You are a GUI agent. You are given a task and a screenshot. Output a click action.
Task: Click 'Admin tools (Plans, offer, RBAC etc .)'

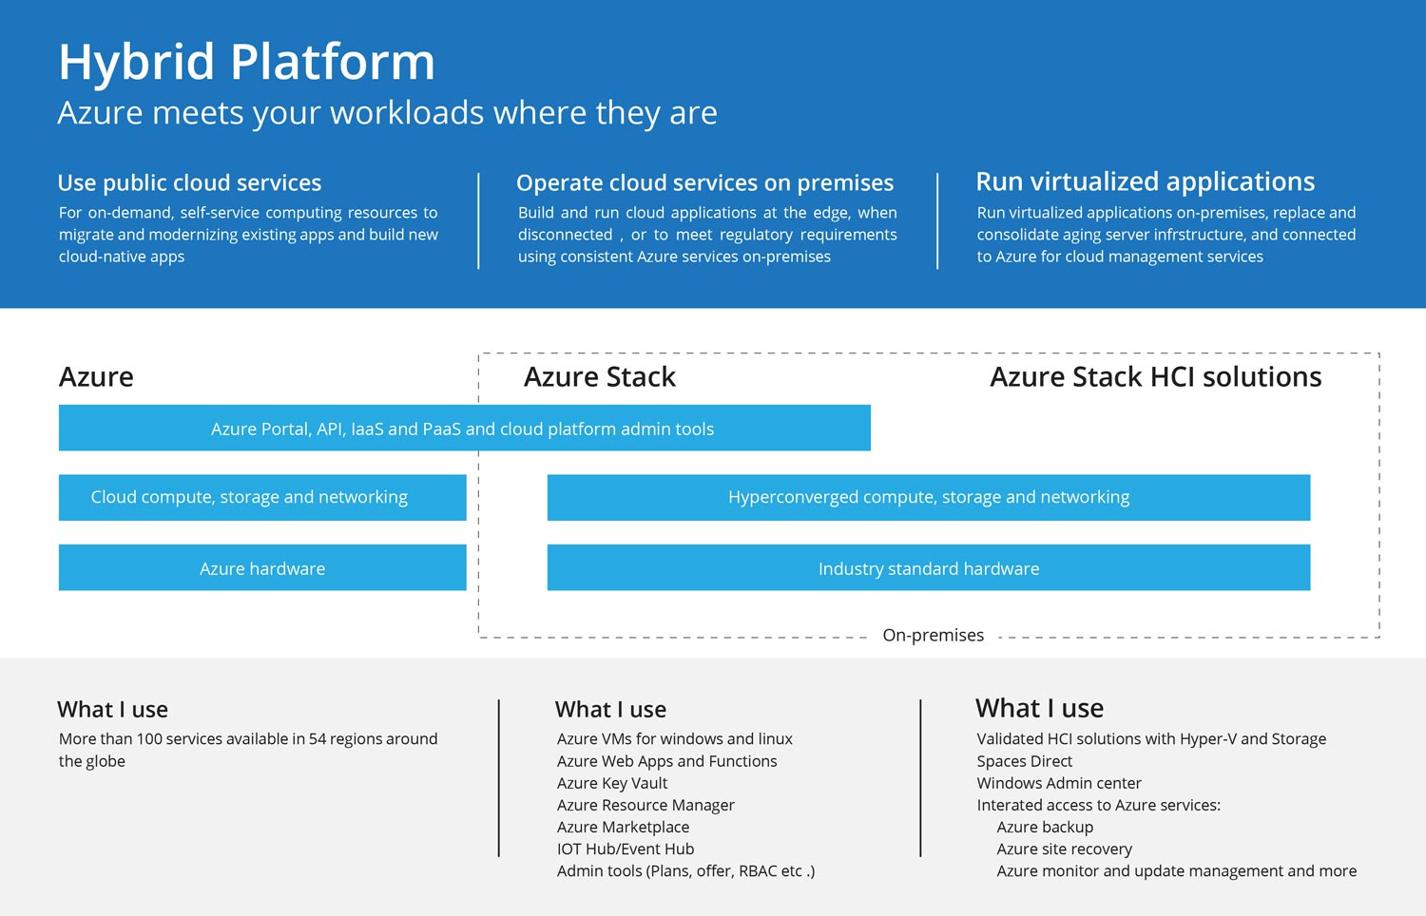coord(685,870)
